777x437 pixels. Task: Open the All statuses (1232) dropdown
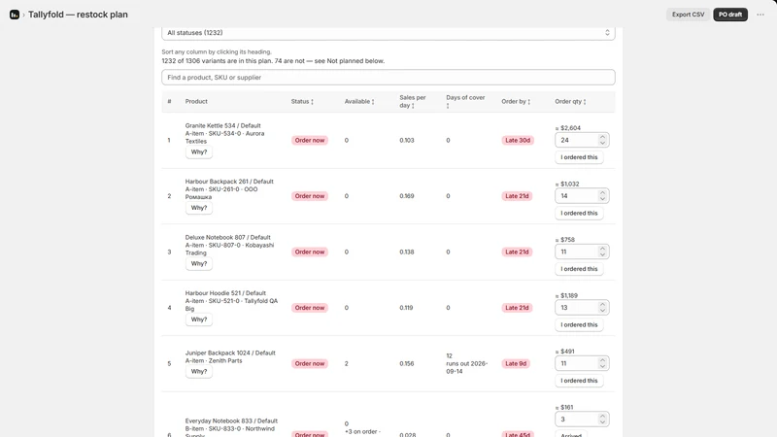388,33
